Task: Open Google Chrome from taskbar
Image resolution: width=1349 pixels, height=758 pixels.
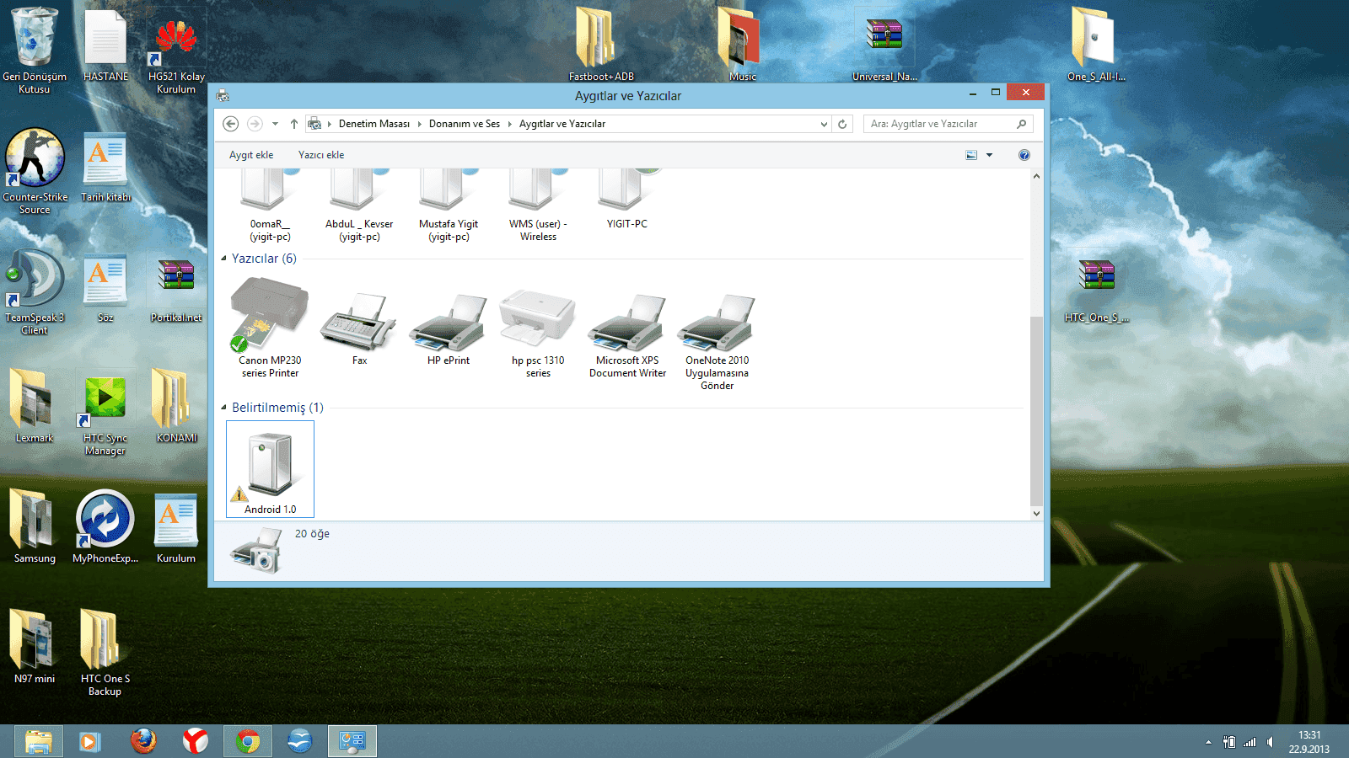Action: [248, 741]
